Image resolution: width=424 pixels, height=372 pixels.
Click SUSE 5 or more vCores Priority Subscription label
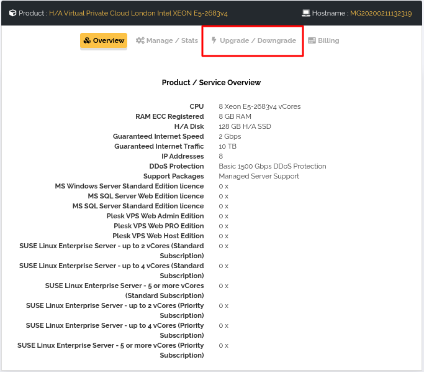[111, 350]
